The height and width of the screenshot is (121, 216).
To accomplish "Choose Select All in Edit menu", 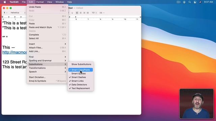I will click(x=47, y=38).
